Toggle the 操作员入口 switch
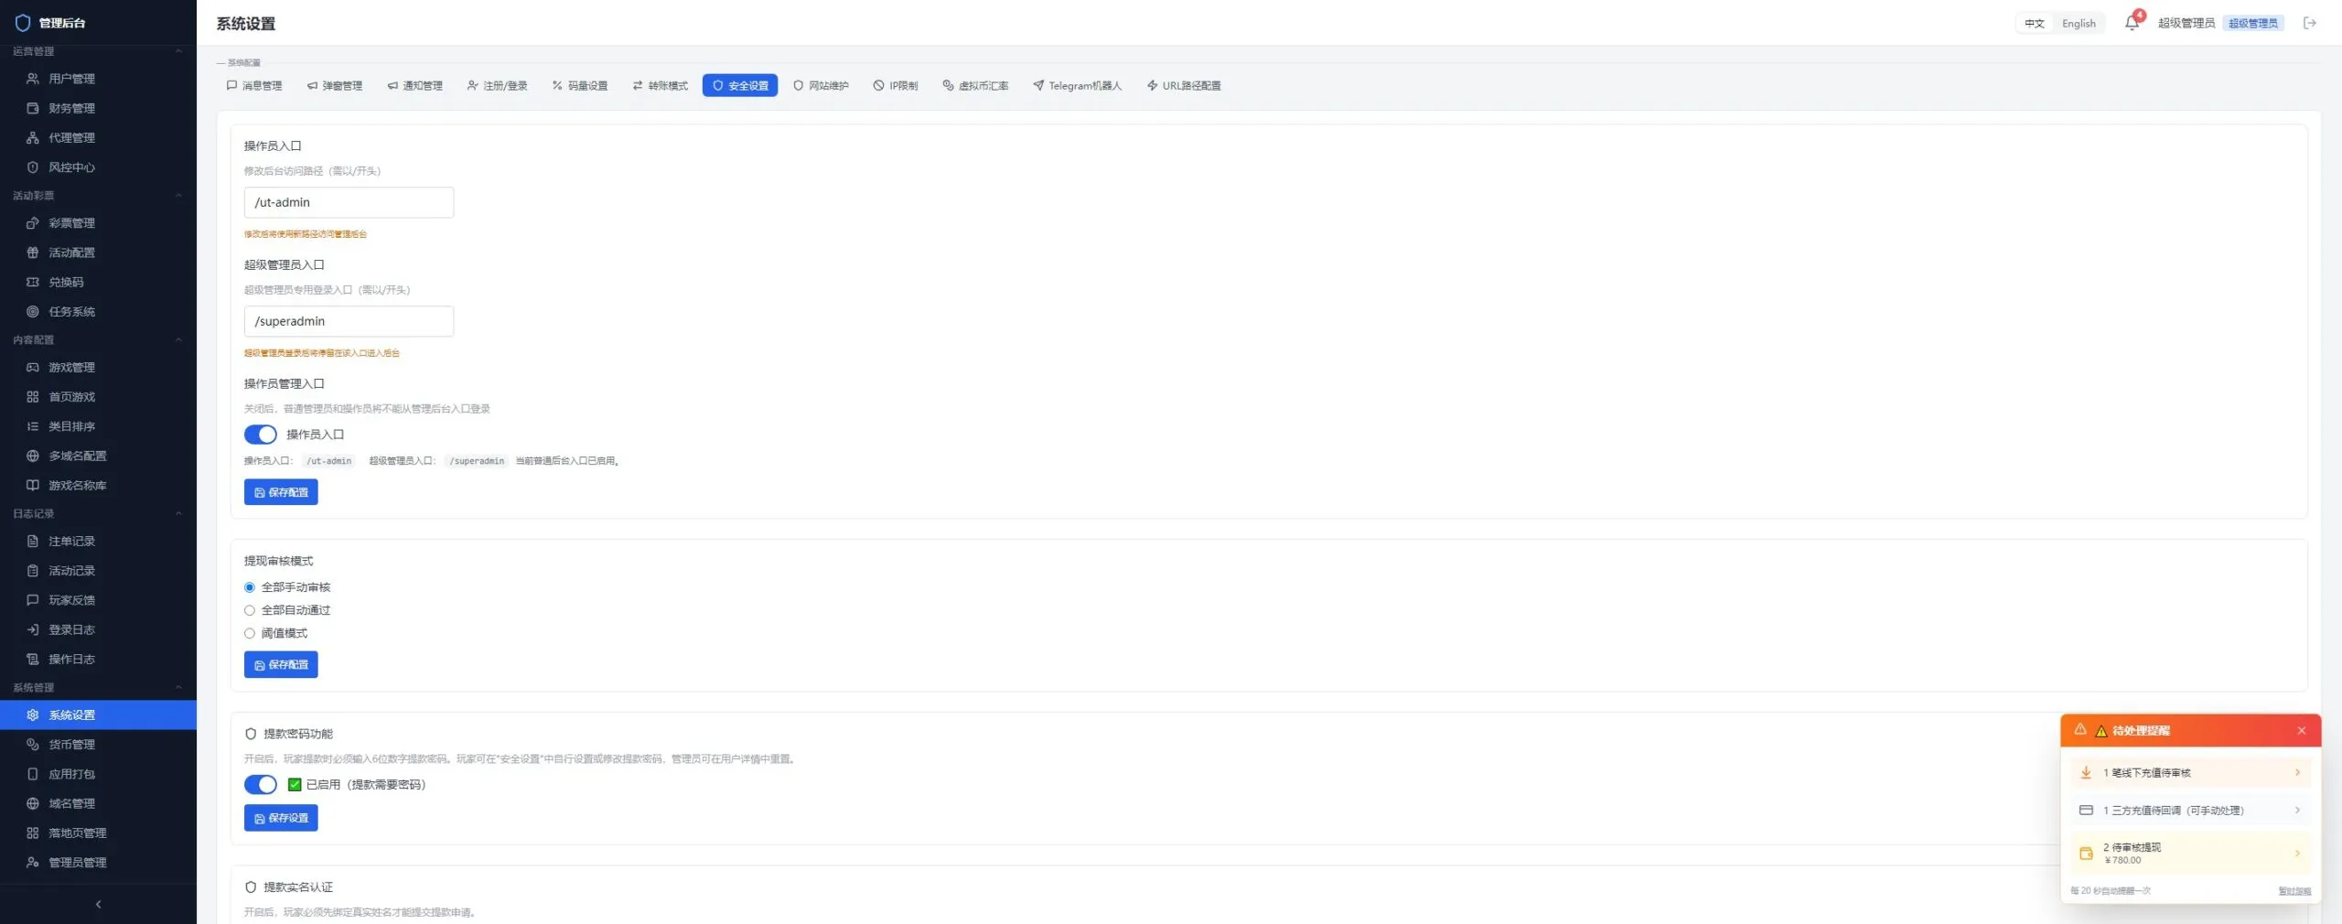Screen dimensions: 2342x924 point(261,435)
